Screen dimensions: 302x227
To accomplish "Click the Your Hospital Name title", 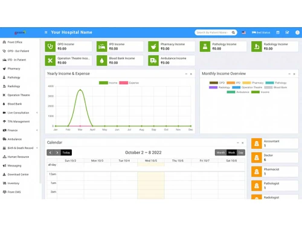I will [71, 32].
